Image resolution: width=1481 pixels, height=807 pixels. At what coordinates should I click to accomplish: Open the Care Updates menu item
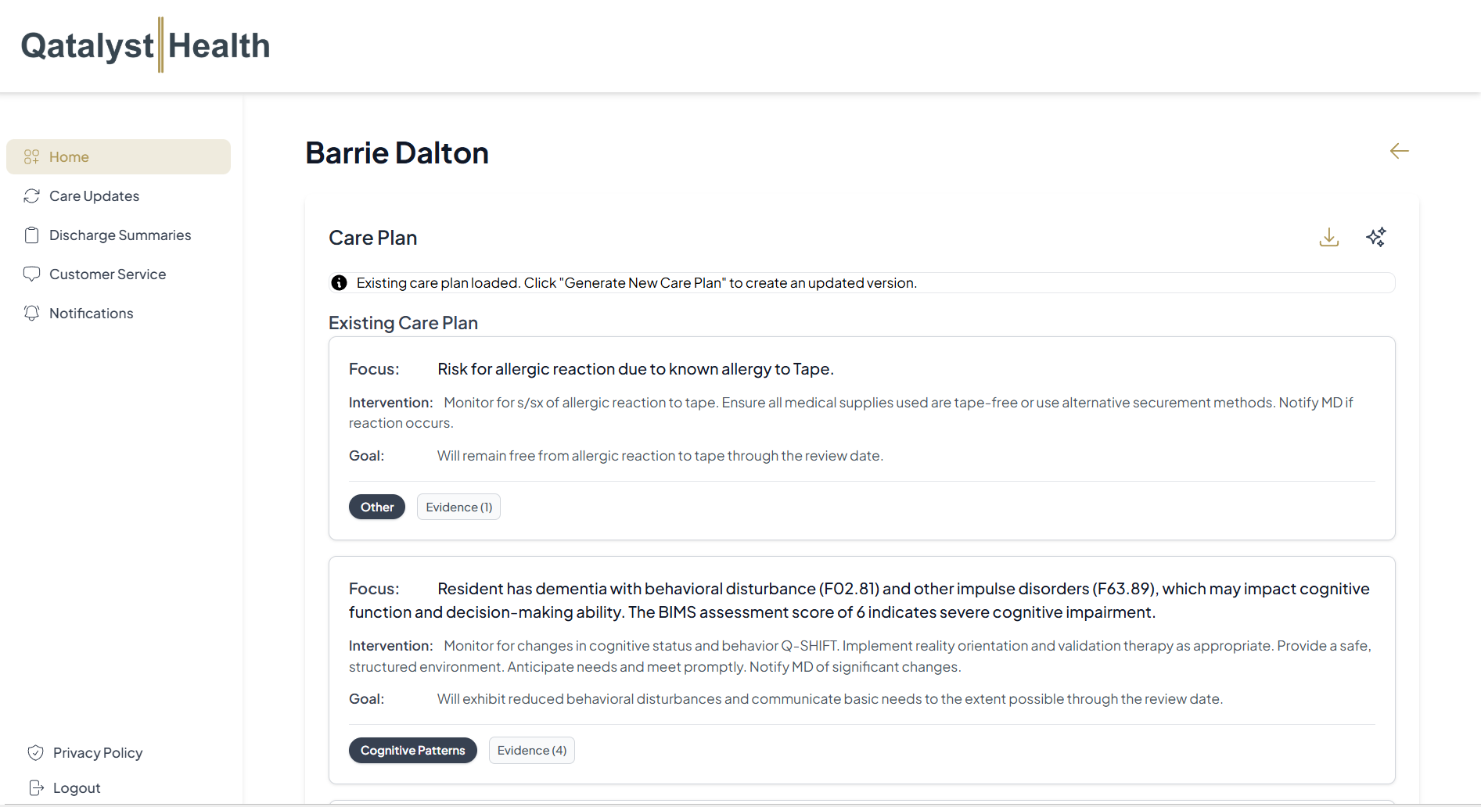tap(94, 196)
